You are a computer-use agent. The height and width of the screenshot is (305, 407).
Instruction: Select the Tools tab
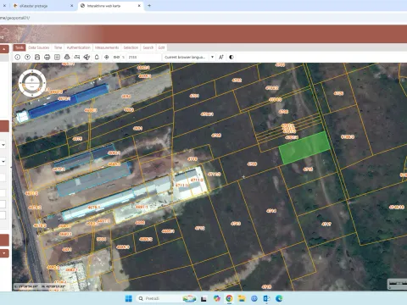point(20,47)
